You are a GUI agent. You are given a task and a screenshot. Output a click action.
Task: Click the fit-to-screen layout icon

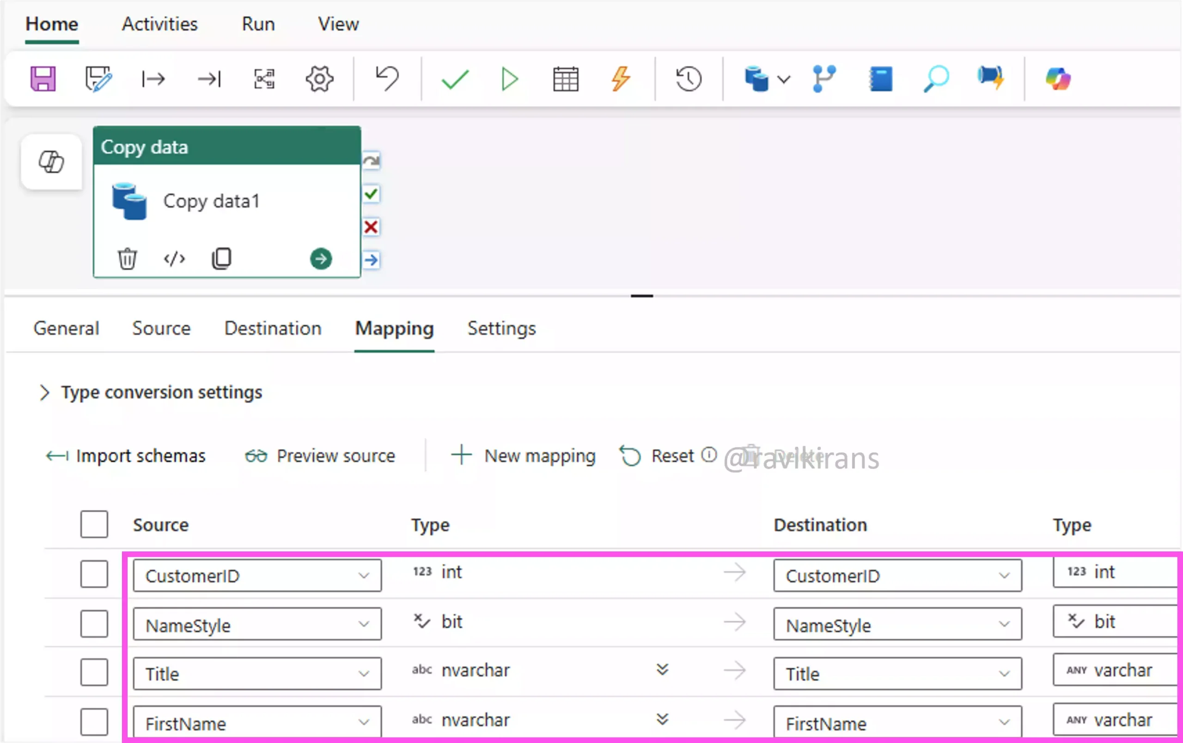pos(264,79)
